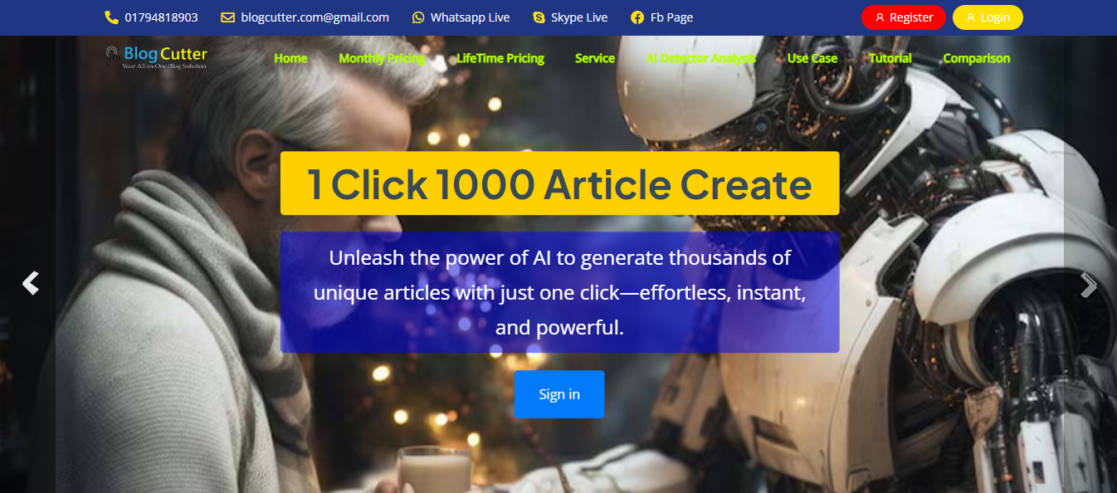Click the phone icon beside 01794818903

111,17
